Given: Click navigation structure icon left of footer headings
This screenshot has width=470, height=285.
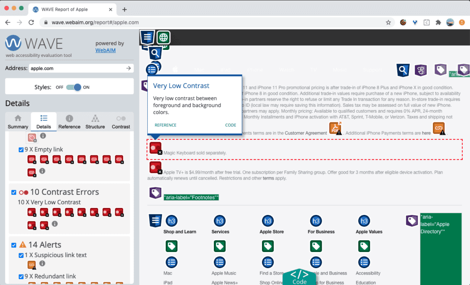Looking at the screenshot, I should 155,221.
